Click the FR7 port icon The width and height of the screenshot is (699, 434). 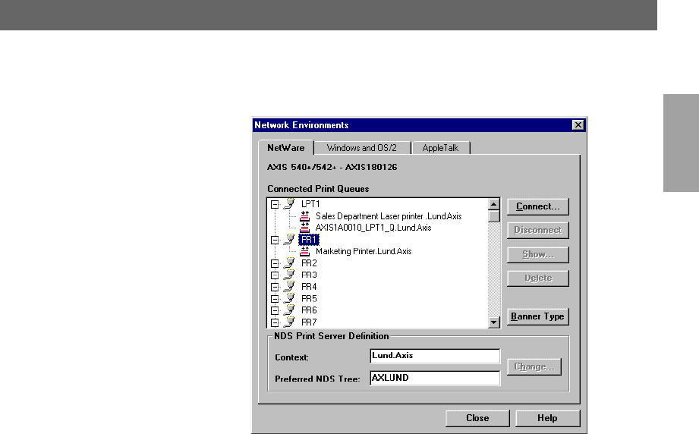[x=288, y=322]
